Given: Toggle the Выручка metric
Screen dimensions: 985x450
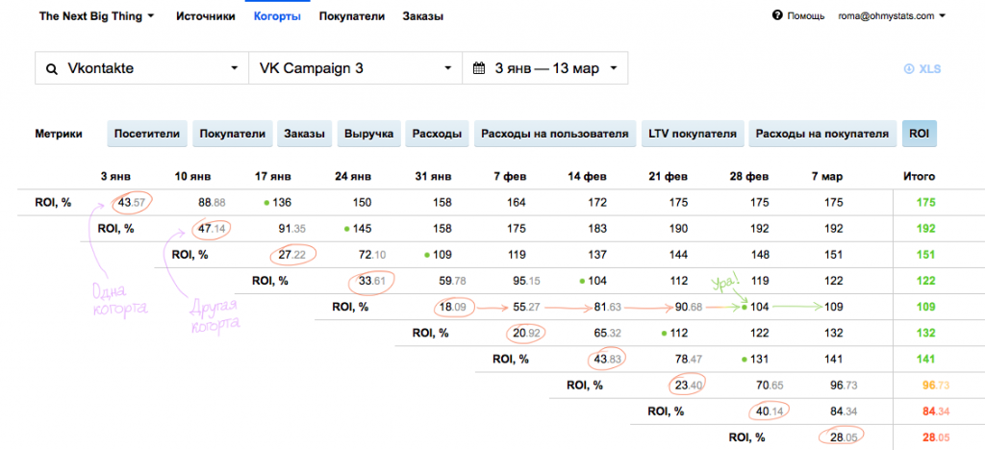Looking at the screenshot, I should point(368,134).
